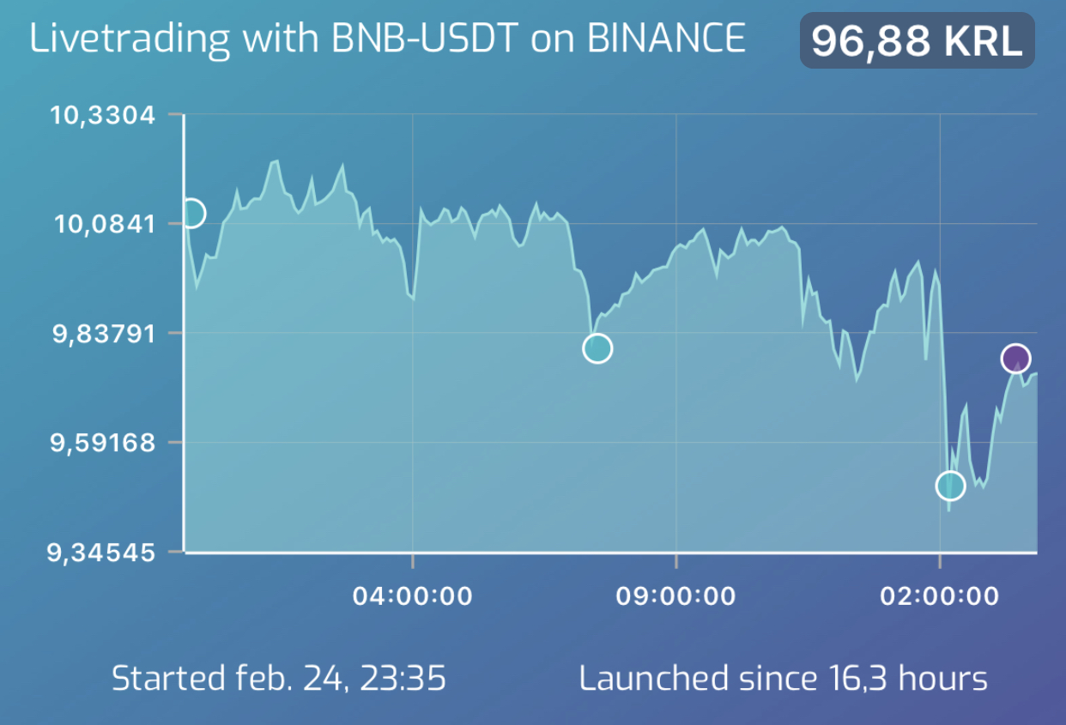
Task: Select the teal marker at chart start
Action: tap(191, 213)
